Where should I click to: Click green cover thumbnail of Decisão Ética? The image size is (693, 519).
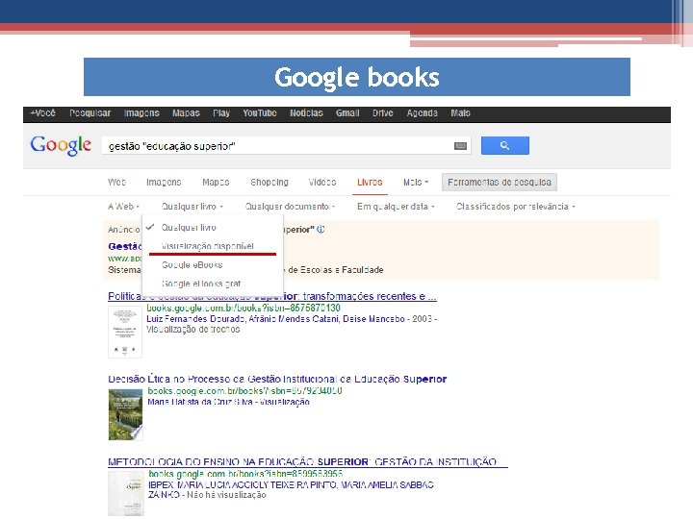(125, 414)
